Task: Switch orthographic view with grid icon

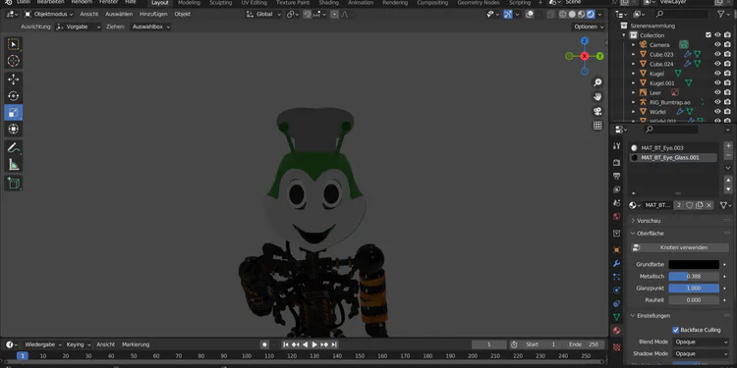Action: pyautogui.click(x=597, y=126)
